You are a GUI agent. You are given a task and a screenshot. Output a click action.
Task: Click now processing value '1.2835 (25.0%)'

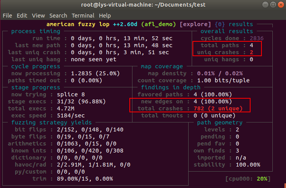[x=95, y=73]
